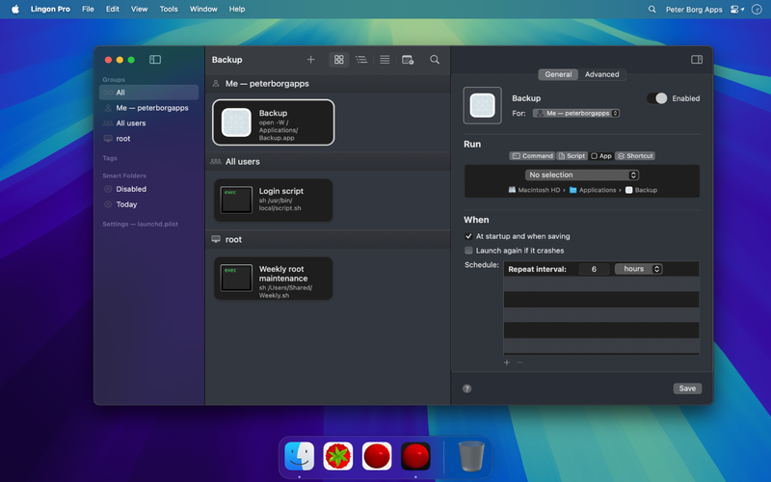Viewport: 771px width, 482px height.
Task: Switch to grouped list view icon
Action: coord(361,60)
